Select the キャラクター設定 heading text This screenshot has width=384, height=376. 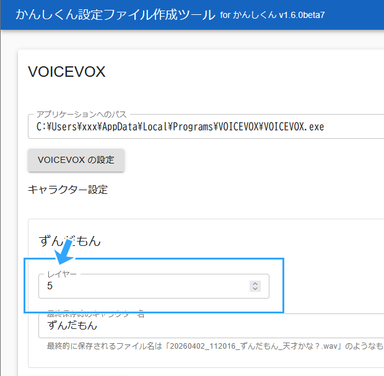pos(68,190)
